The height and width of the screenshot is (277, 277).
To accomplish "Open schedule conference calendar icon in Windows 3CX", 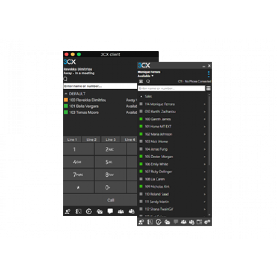I will 199,222.
